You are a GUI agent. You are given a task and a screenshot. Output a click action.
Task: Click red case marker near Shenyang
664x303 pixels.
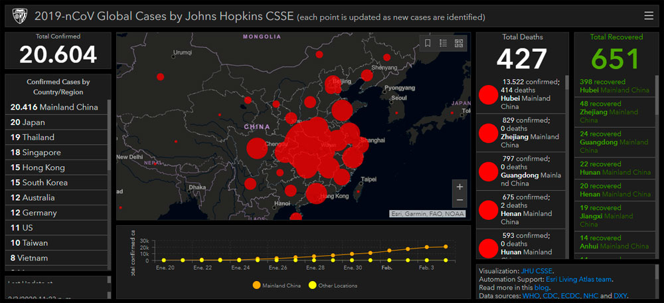pyautogui.click(x=367, y=76)
